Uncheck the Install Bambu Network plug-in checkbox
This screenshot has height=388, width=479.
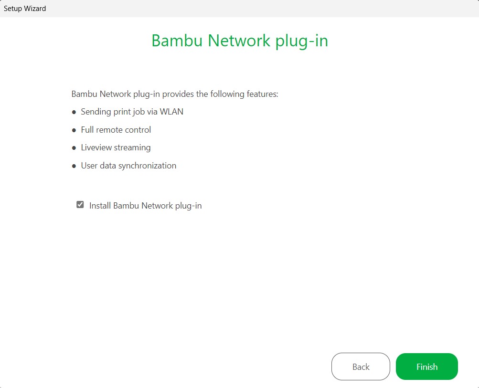pyautogui.click(x=80, y=205)
